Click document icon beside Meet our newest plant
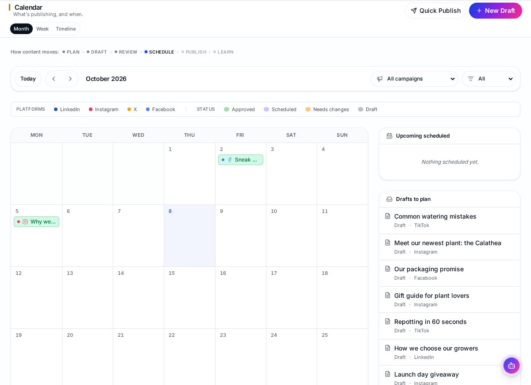The height and width of the screenshot is (385, 531). pos(388,243)
